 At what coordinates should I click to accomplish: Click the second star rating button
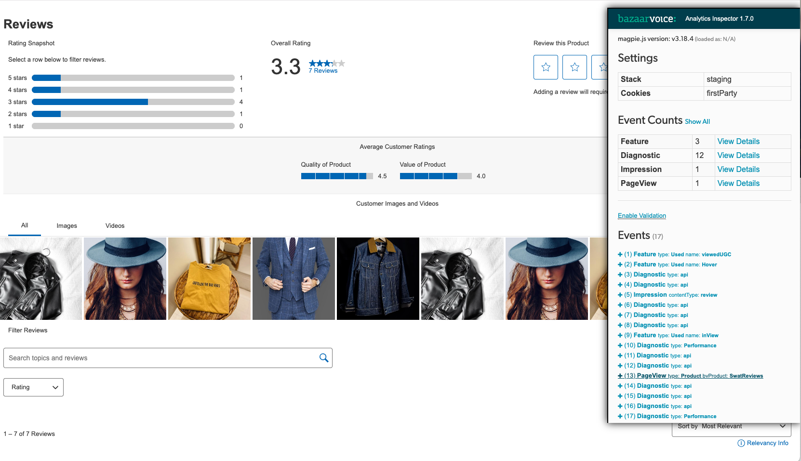[574, 67]
